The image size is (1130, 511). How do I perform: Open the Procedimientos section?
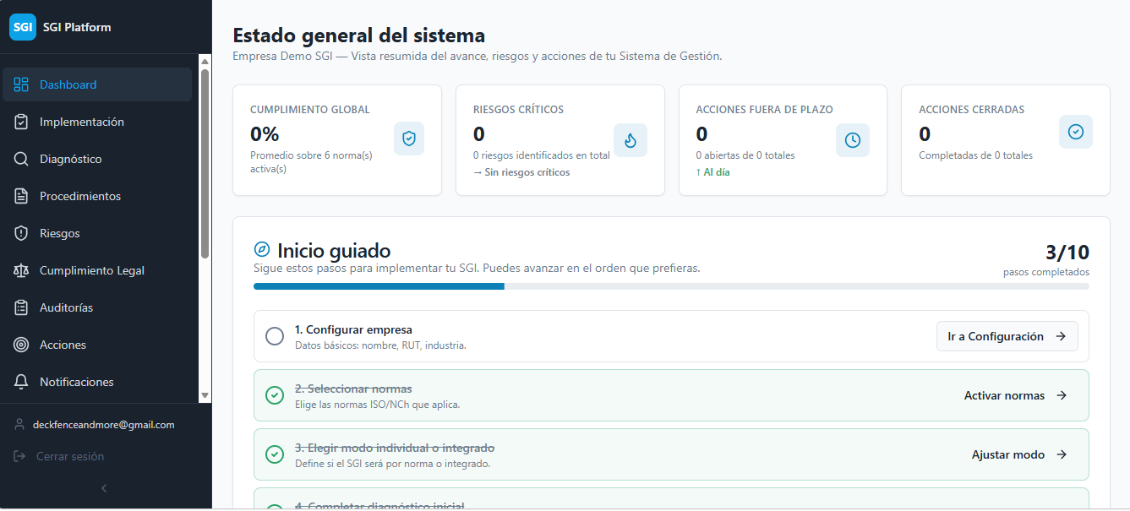point(97,196)
